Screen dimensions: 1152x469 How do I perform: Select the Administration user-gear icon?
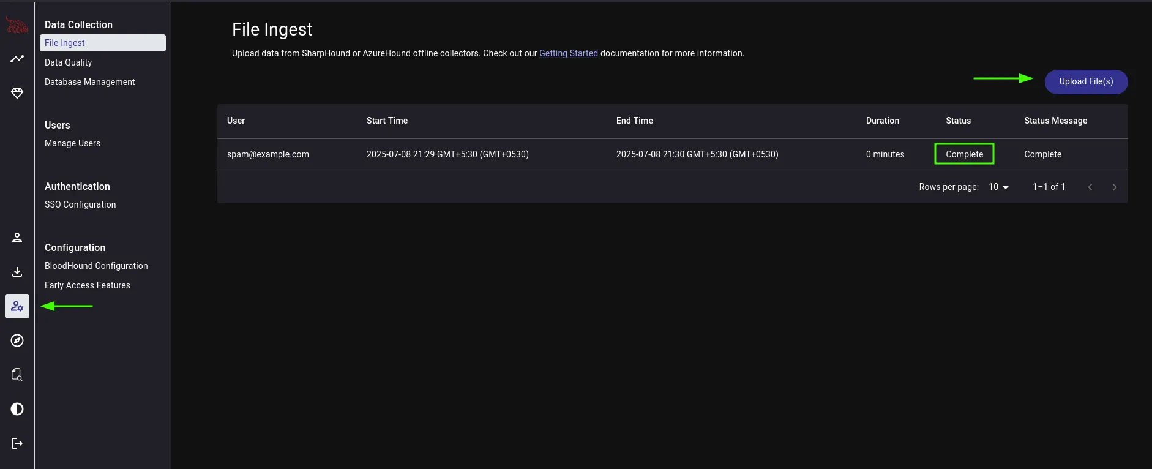coord(17,306)
